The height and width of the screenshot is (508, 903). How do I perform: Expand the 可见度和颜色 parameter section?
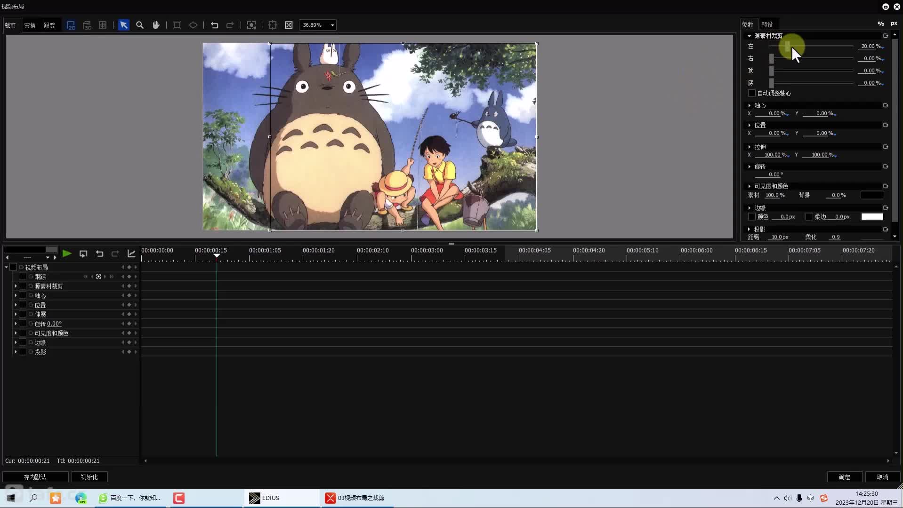coord(749,186)
